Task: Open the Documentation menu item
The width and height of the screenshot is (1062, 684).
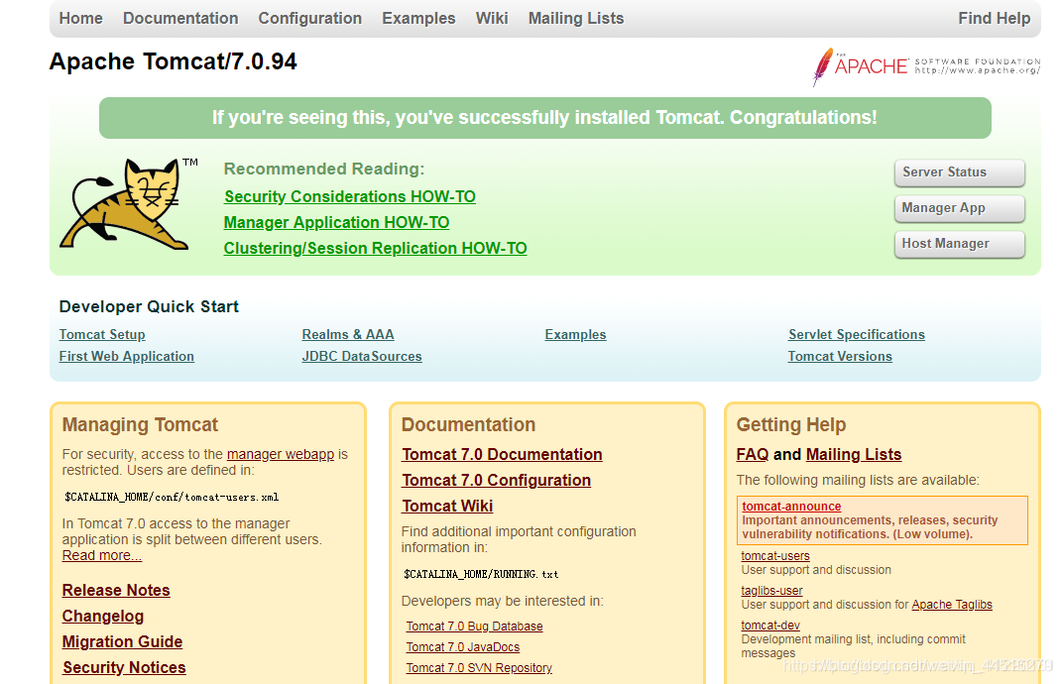Action: [x=180, y=18]
